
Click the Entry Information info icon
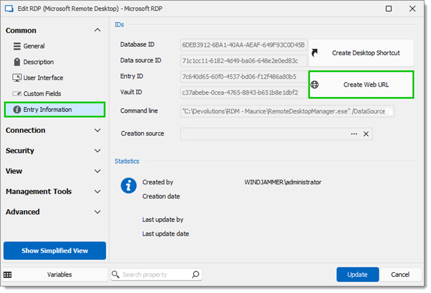coord(17,109)
